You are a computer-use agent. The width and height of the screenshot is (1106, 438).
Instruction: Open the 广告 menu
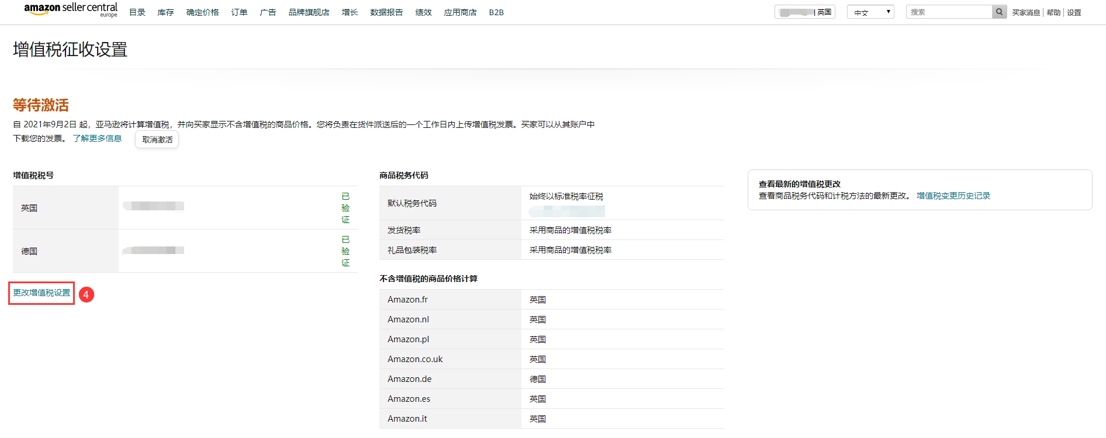[268, 12]
